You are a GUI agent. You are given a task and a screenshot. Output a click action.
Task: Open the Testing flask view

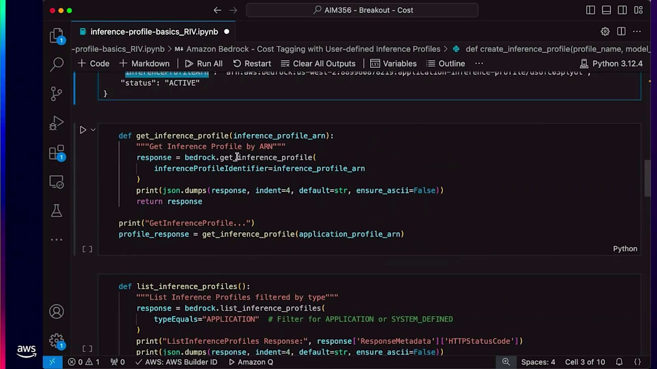57,210
